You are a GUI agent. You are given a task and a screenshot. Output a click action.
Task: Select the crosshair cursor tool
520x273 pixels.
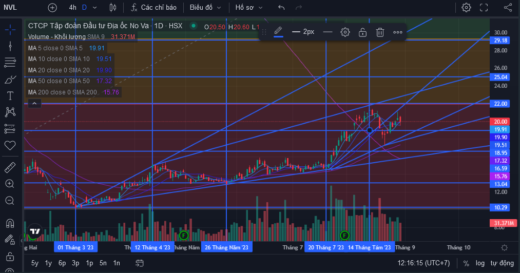tap(10, 30)
